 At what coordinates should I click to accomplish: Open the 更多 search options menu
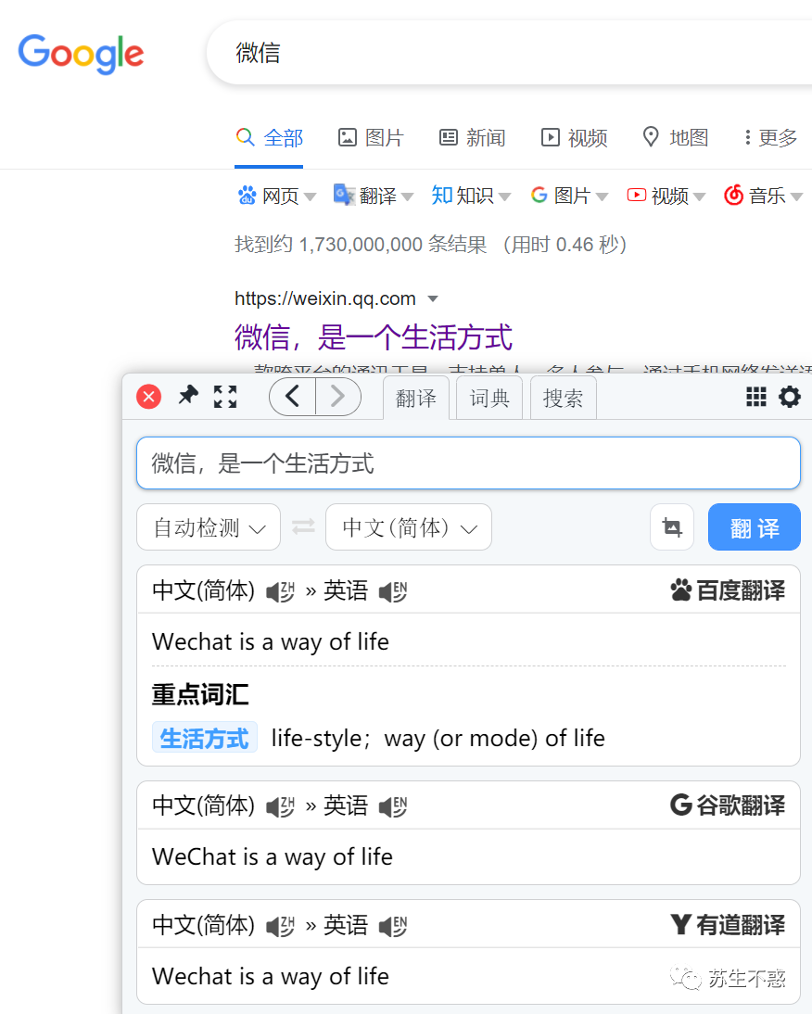(770, 138)
